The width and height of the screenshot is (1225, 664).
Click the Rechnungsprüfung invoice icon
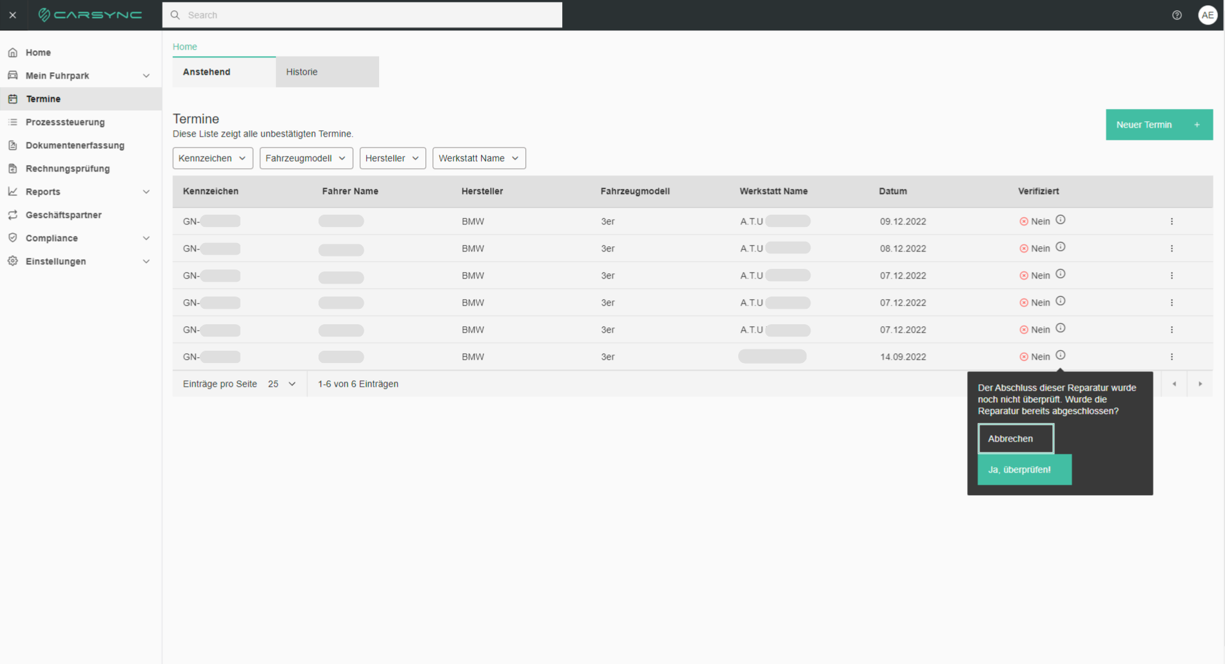pyautogui.click(x=13, y=168)
